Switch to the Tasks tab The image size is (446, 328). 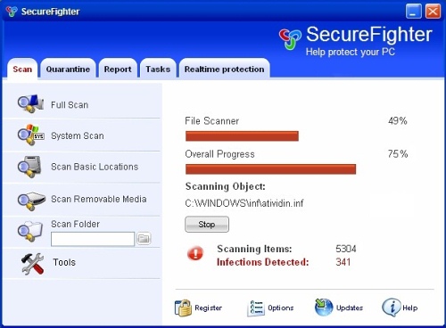point(158,70)
